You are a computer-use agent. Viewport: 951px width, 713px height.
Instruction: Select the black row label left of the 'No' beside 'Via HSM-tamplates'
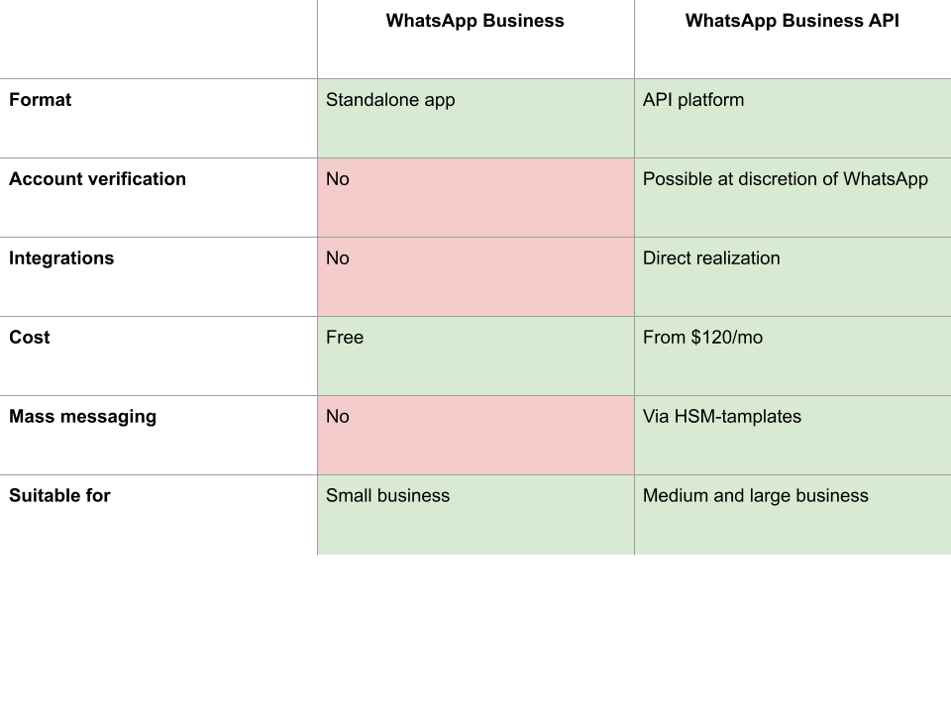click(x=158, y=435)
